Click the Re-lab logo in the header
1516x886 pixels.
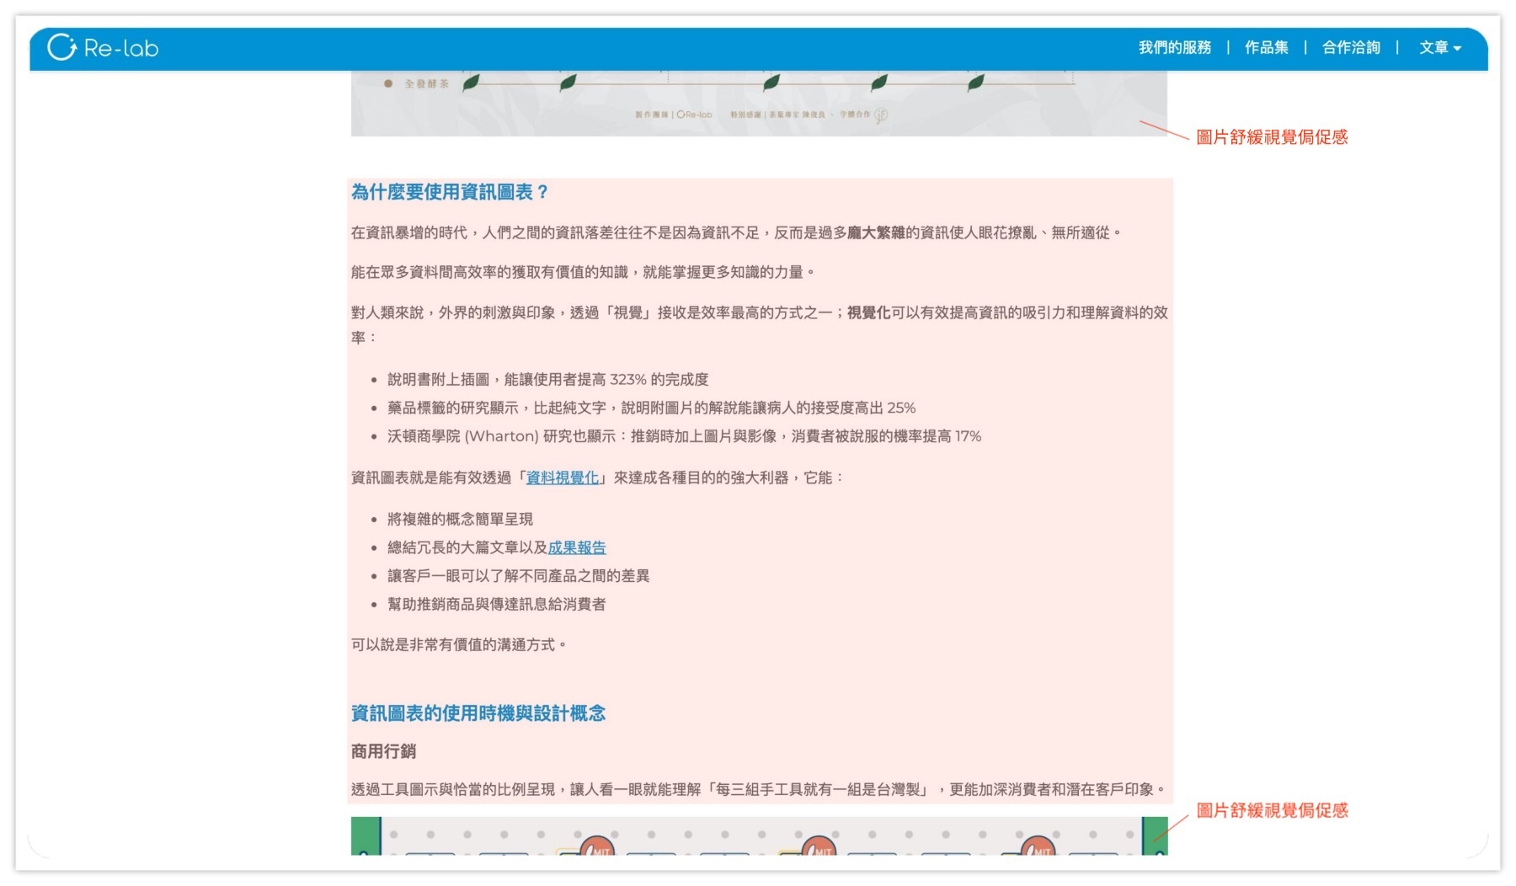[x=103, y=48]
